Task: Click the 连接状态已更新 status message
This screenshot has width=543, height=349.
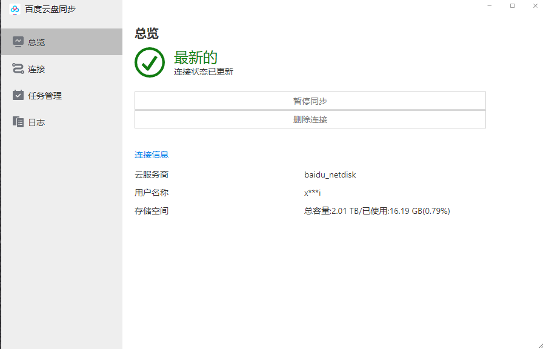Action: click(x=204, y=71)
